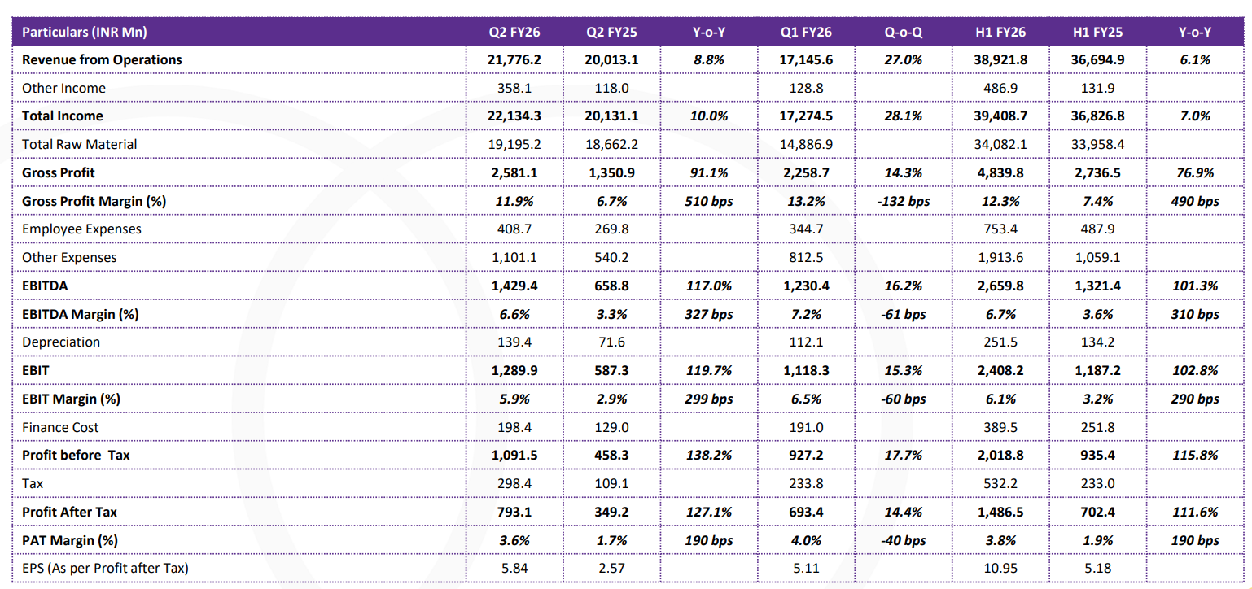Select the EBIT Margin Q-o-Q value -60 bps
The width and height of the screenshot is (1252, 589).
click(x=904, y=399)
